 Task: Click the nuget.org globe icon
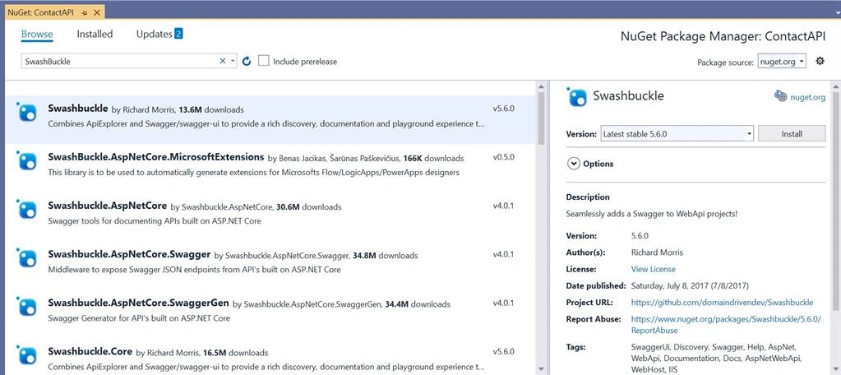(x=780, y=96)
